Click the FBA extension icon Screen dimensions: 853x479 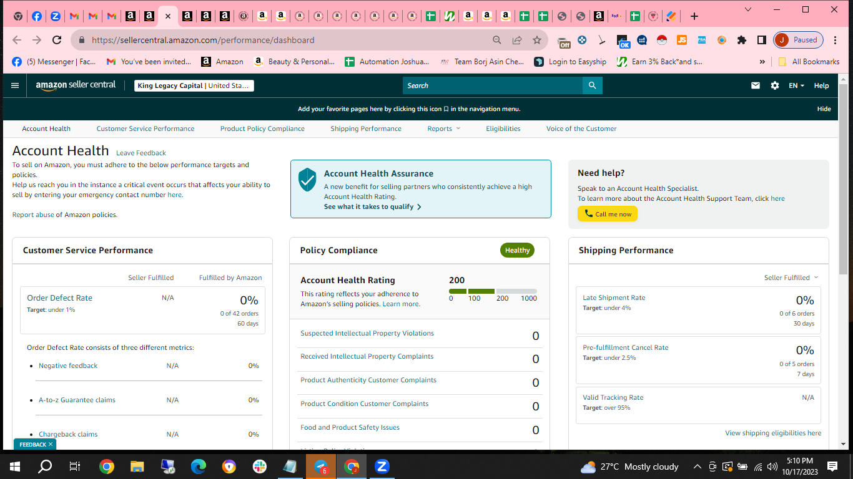[702, 40]
